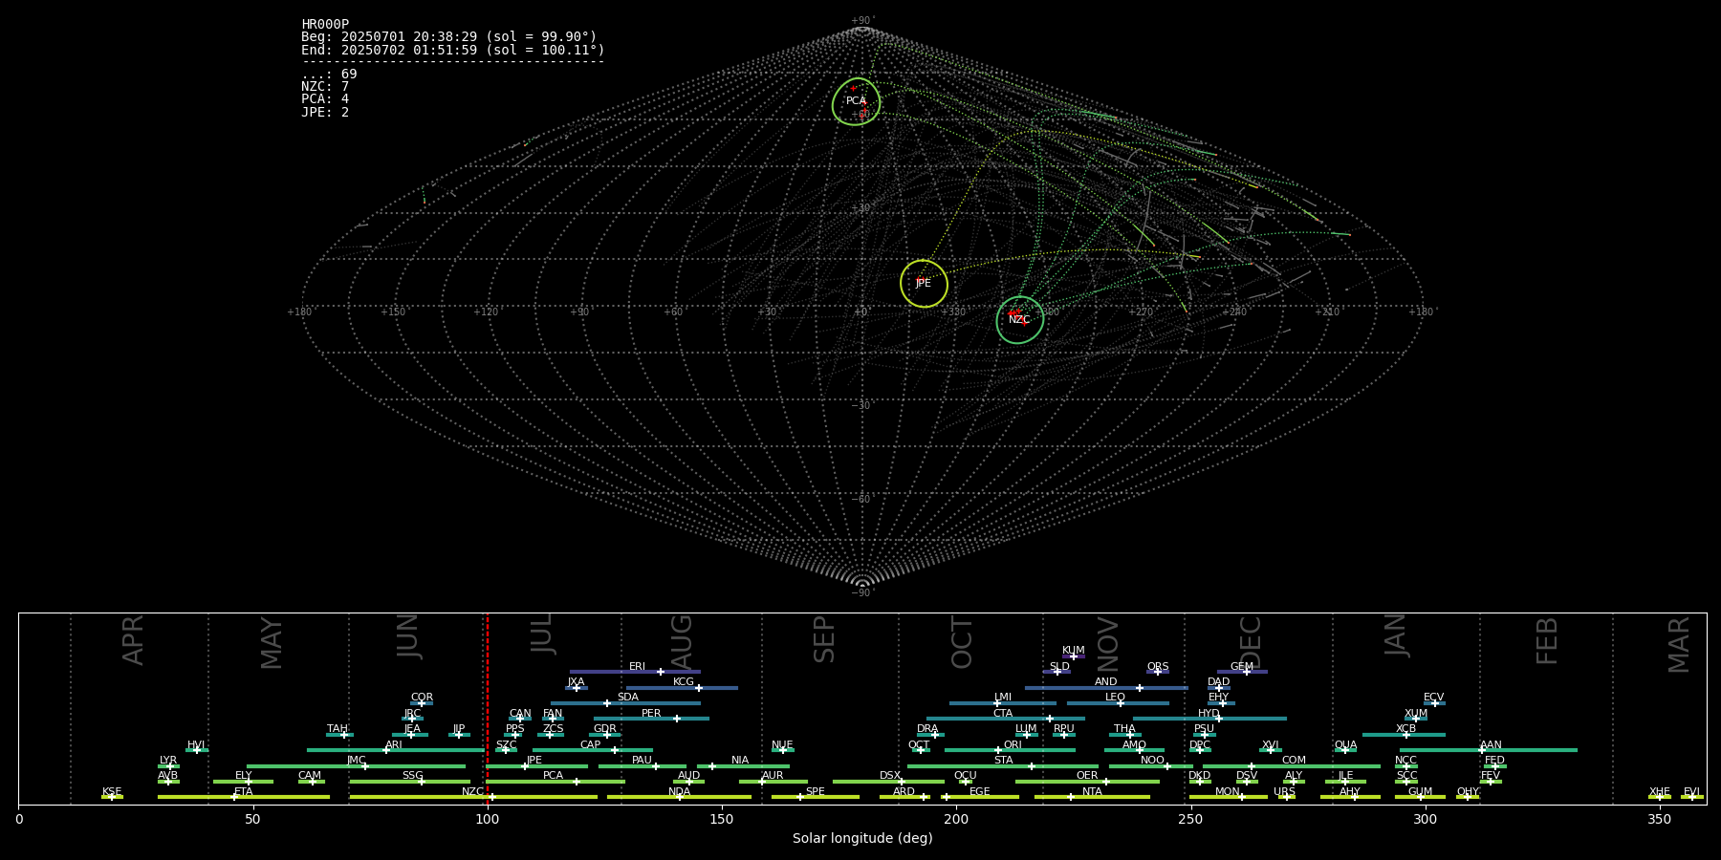Click the AUR shower label in timeline
Image resolution: width=1721 pixels, height=860 pixels.
(x=773, y=776)
